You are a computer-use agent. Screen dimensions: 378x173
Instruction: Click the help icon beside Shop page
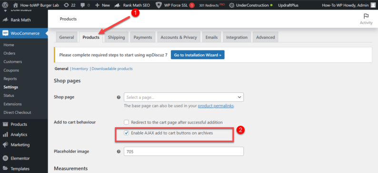pyautogui.click(x=119, y=97)
